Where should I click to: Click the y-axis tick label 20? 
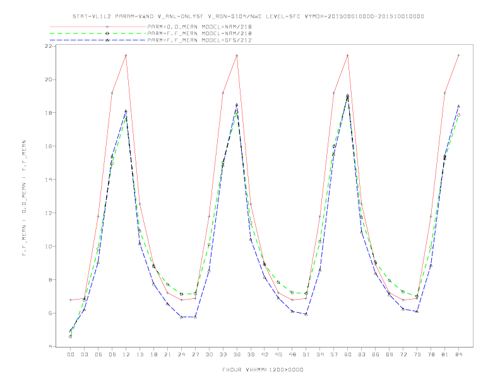pos(48,79)
